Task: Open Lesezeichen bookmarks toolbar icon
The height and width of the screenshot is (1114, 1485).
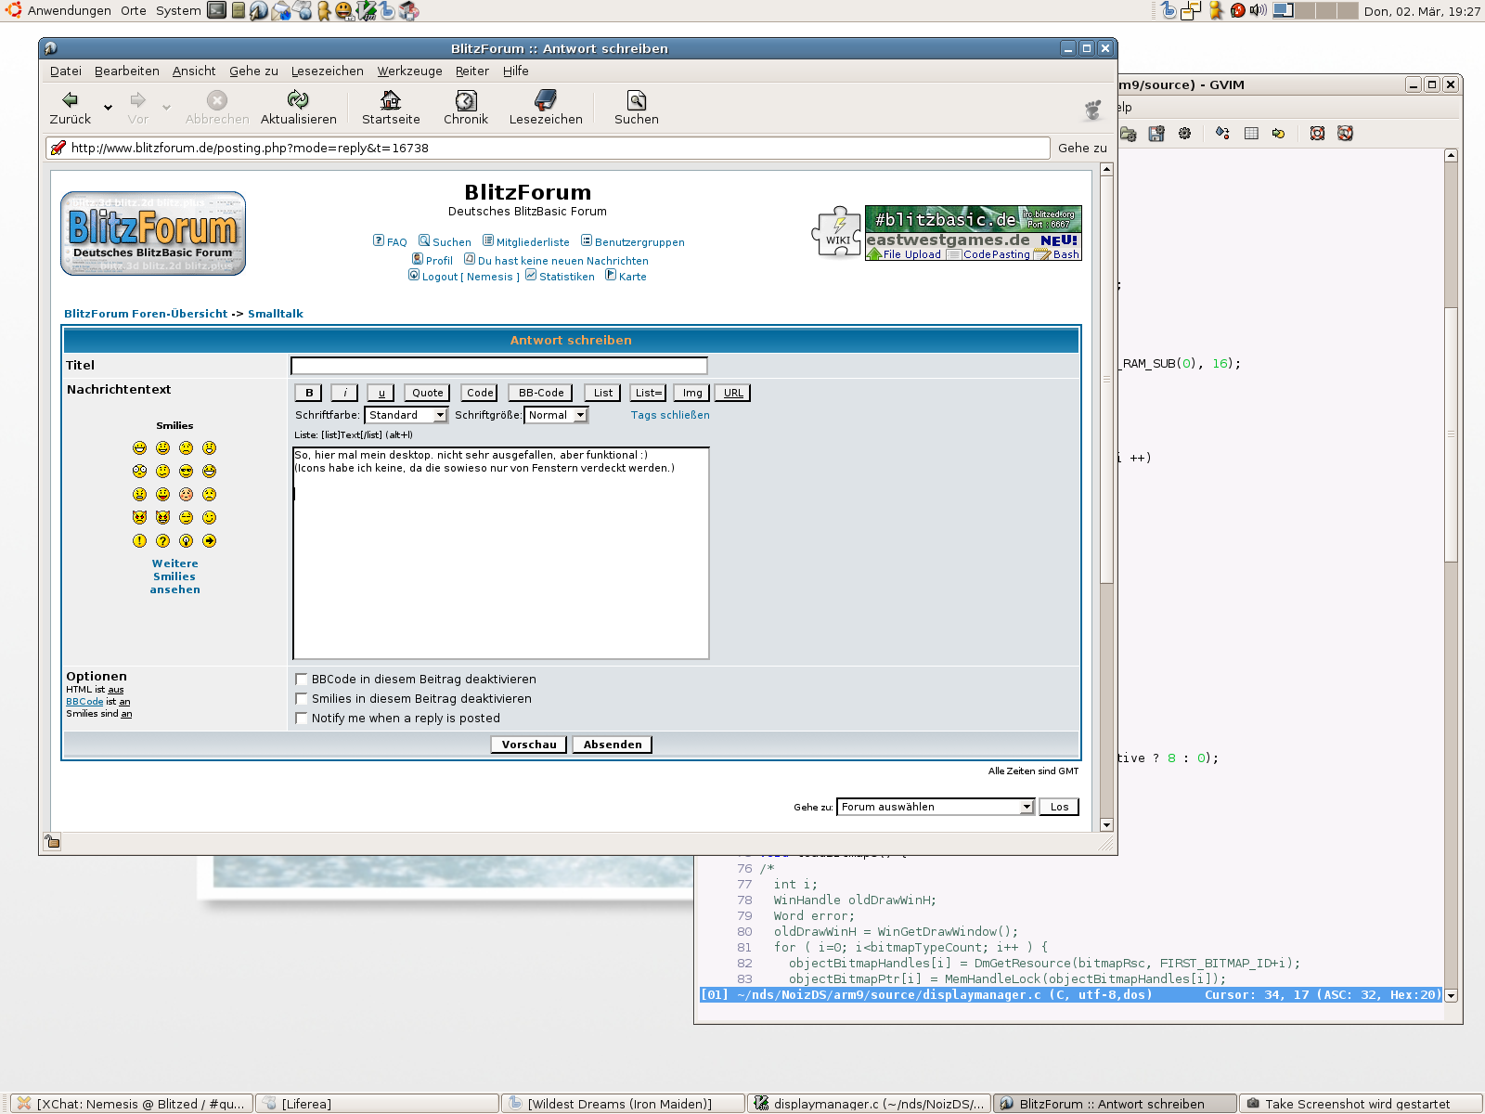Action: pyautogui.click(x=546, y=100)
